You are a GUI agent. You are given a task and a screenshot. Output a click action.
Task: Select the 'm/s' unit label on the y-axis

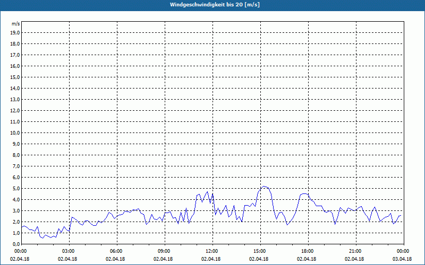15,24
